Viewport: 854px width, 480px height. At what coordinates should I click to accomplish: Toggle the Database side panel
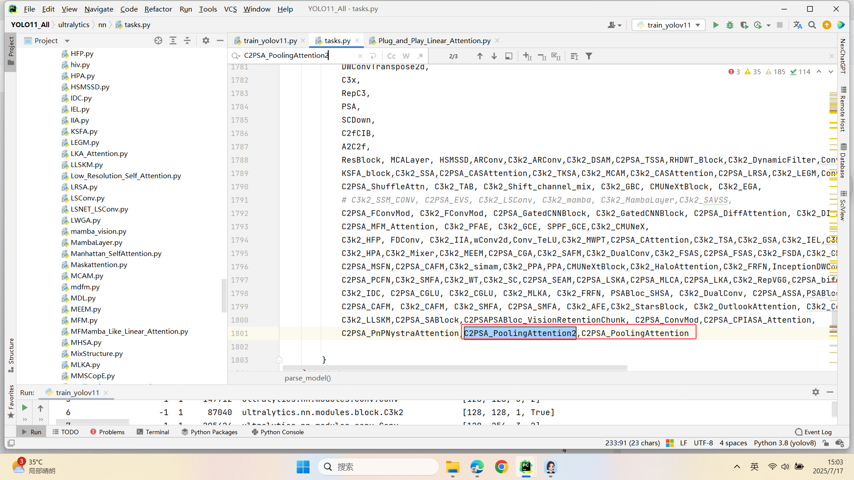point(843,160)
